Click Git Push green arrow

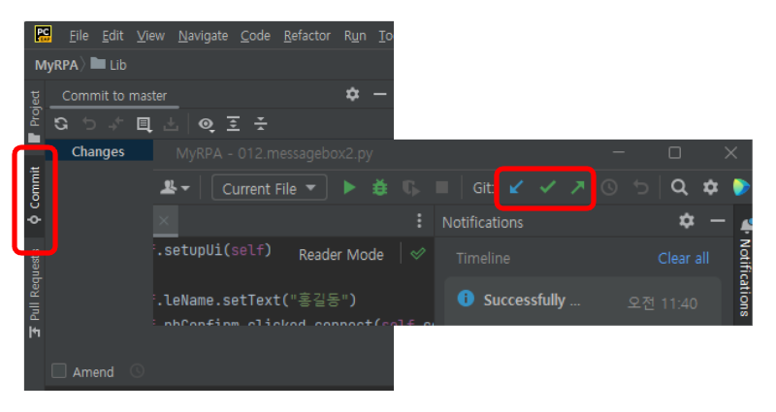[x=577, y=187]
